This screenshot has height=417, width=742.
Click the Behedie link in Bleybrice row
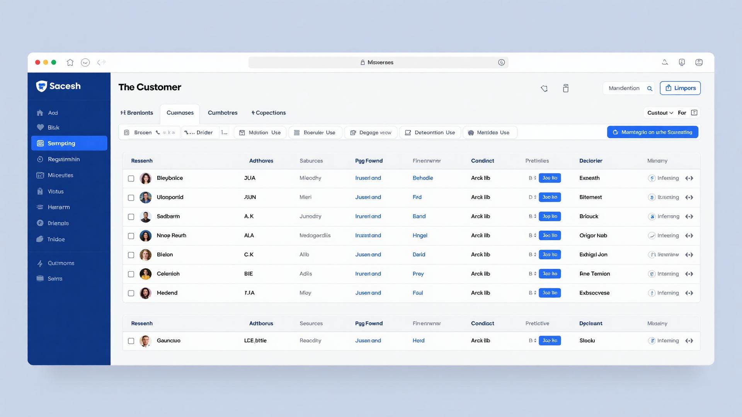423,178
